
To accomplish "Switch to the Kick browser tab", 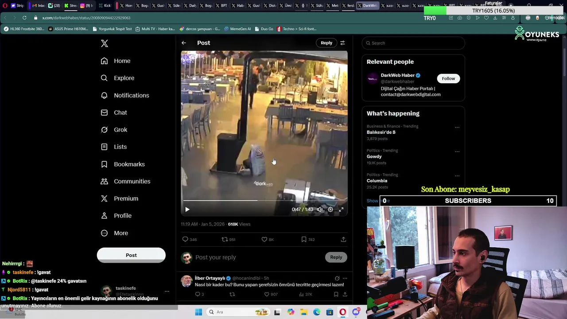I will tap(105, 5).
